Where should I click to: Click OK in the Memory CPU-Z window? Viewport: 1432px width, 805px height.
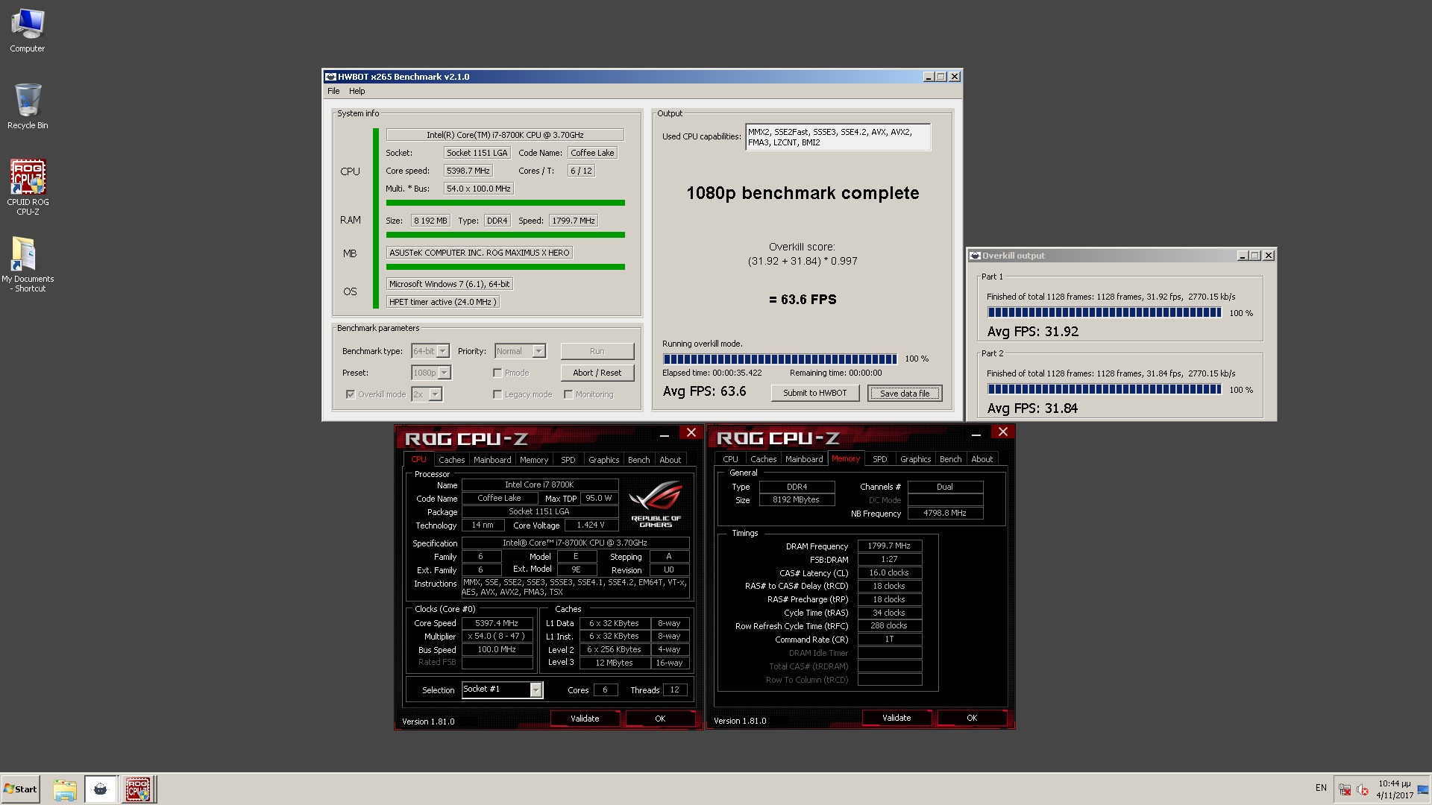972,718
